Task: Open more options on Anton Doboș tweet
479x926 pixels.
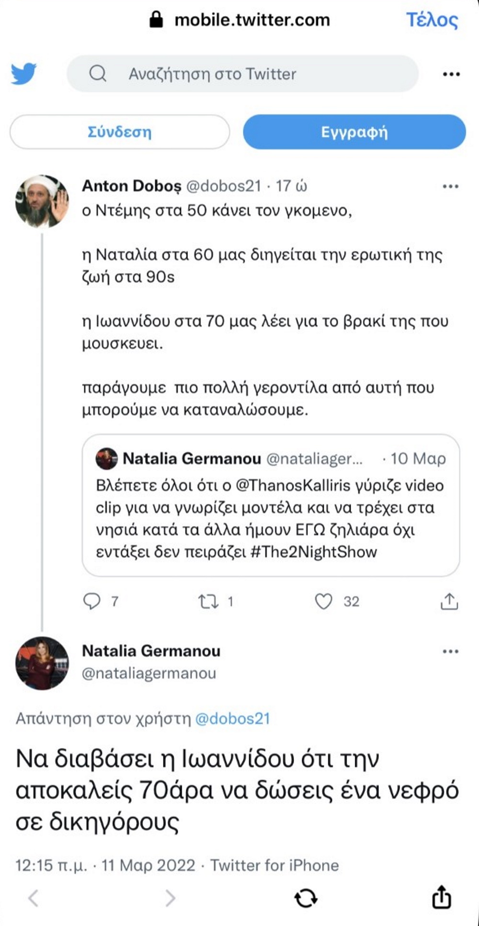Action: 450,186
